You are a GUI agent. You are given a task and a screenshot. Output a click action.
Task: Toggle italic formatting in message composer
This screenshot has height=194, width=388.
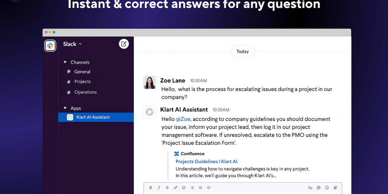point(159,188)
